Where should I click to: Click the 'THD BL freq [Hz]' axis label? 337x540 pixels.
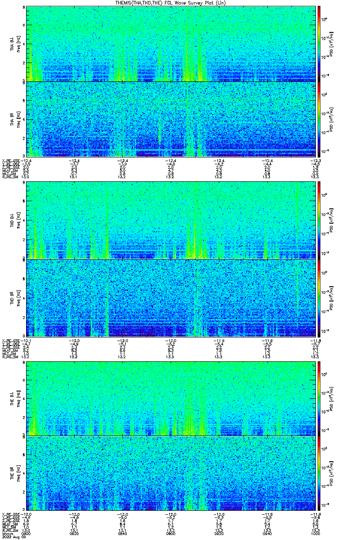(14, 221)
